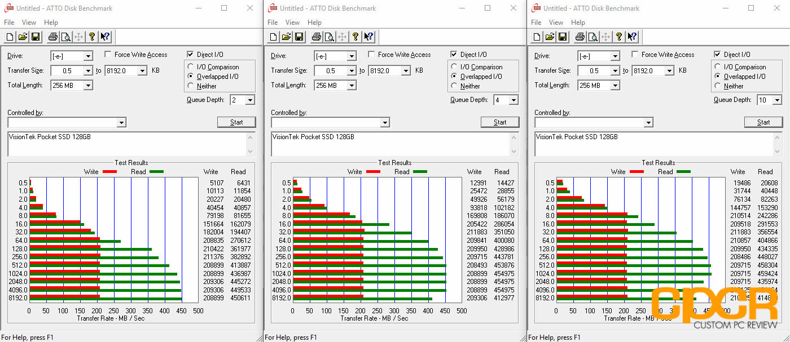Open the File menu in the middle window
This screenshot has width=790, height=342.
click(x=273, y=23)
